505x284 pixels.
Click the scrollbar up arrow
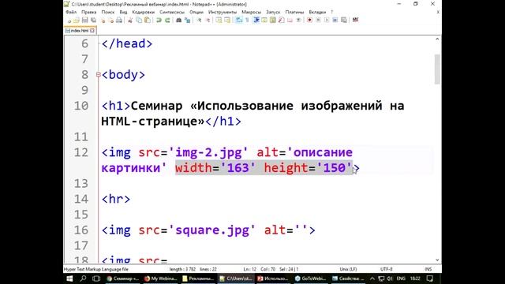pyautogui.click(x=437, y=39)
